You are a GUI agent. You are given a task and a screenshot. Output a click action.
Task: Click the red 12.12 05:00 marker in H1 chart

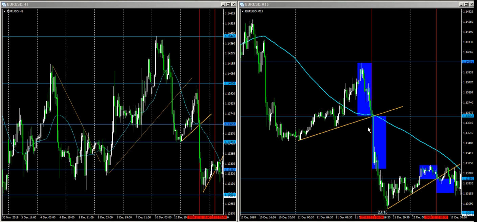219,217
